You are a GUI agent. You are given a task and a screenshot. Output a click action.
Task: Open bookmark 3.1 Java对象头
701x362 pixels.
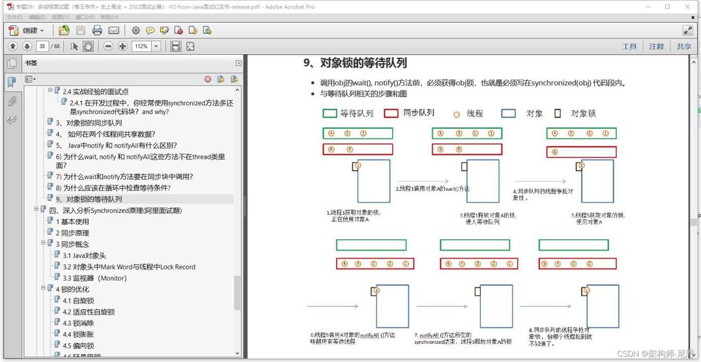tap(85, 256)
